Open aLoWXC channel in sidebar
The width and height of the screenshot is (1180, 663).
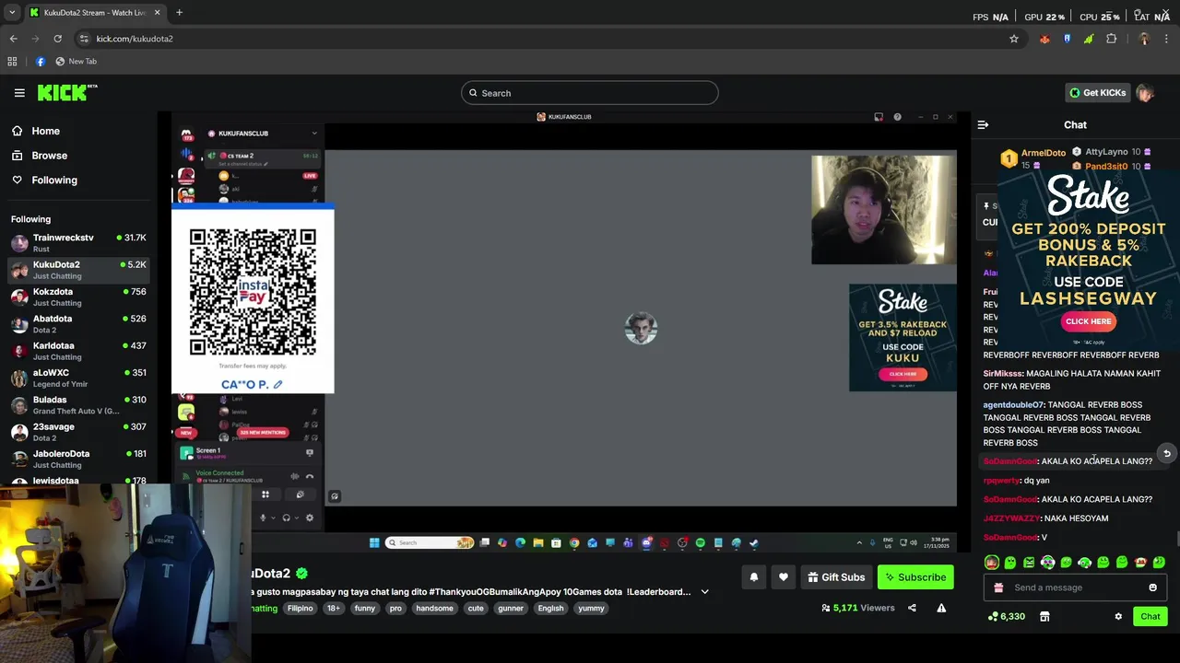(78, 378)
